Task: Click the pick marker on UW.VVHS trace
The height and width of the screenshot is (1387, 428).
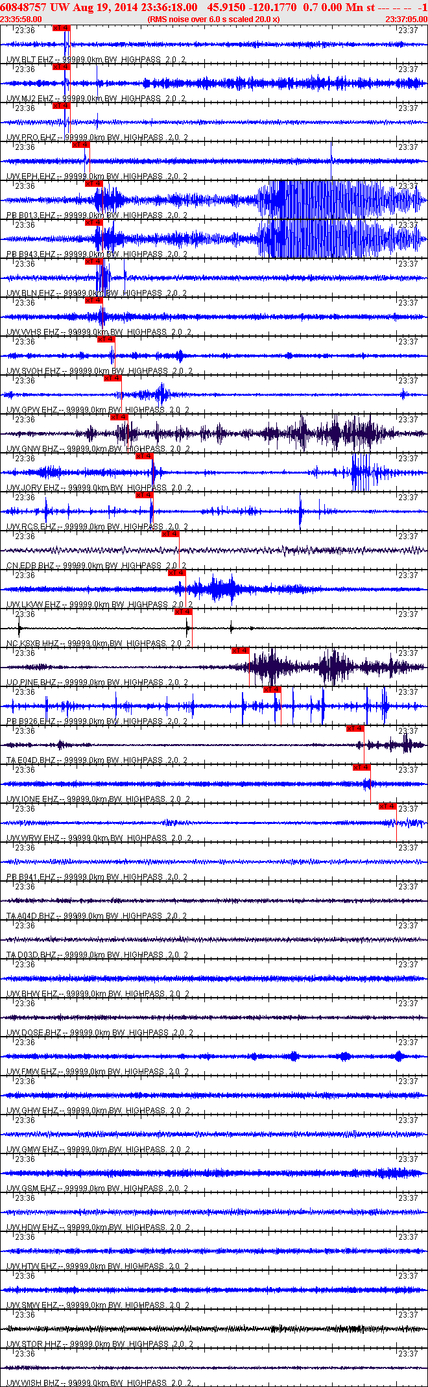Action: click(94, 300)
